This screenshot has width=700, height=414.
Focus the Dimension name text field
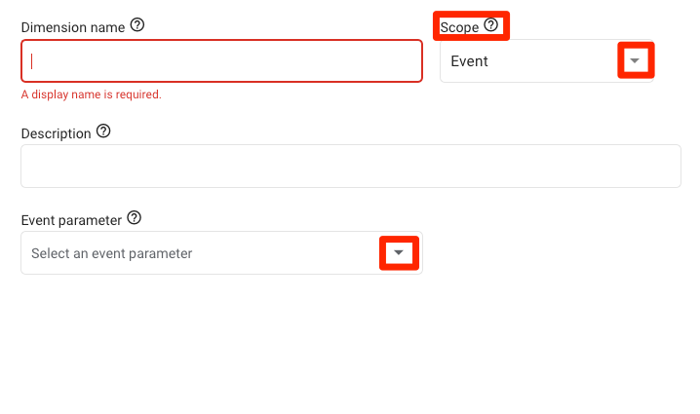[221, 61]
